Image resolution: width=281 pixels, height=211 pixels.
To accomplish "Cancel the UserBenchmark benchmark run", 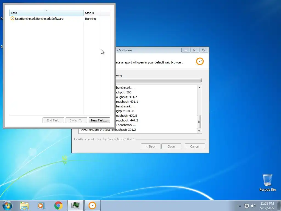I will 195,146.
